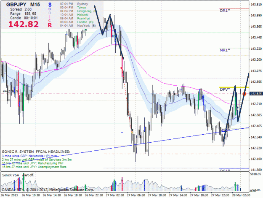Click the 142.825 current price tag
Image resolution: width=263 pixels, height=198 pixels.
(x=255, y=94)
